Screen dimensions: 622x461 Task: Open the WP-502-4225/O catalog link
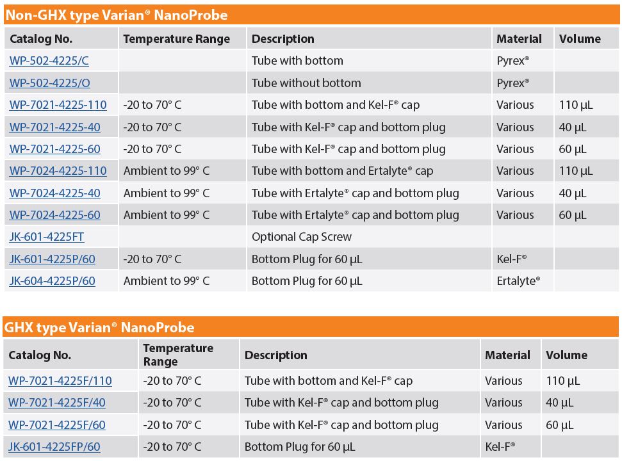coord(50,83)
